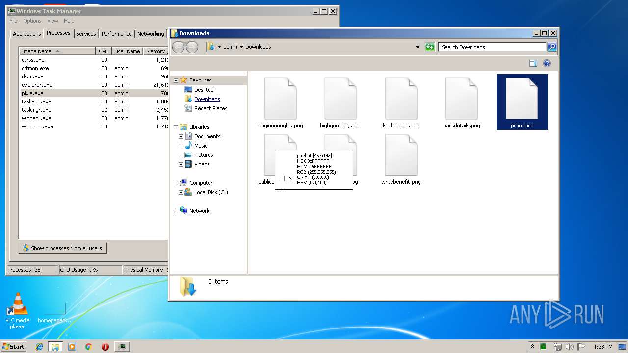This screenshot has height=353, width=628.
Task: Sort processes by User Name column
Action: click(x=128, y=51)
